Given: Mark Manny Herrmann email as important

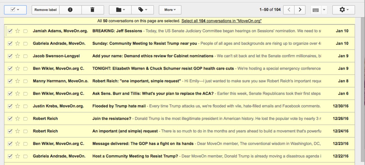Looking at the screenshot, I should tap(26, 81).
